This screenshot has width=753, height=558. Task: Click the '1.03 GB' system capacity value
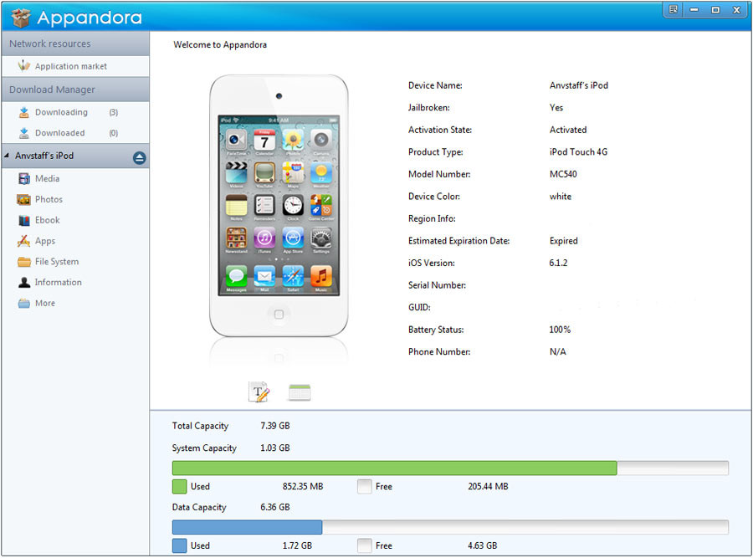click(x=274, y=448)
